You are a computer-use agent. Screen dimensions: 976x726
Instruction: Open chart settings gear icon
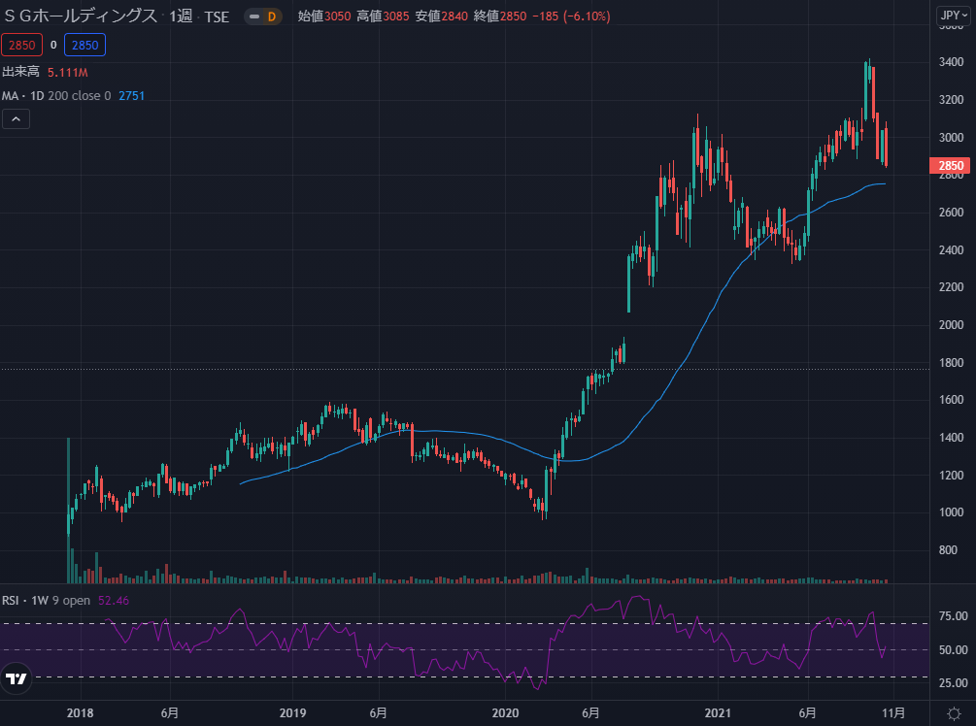click(x=954, y=713)
